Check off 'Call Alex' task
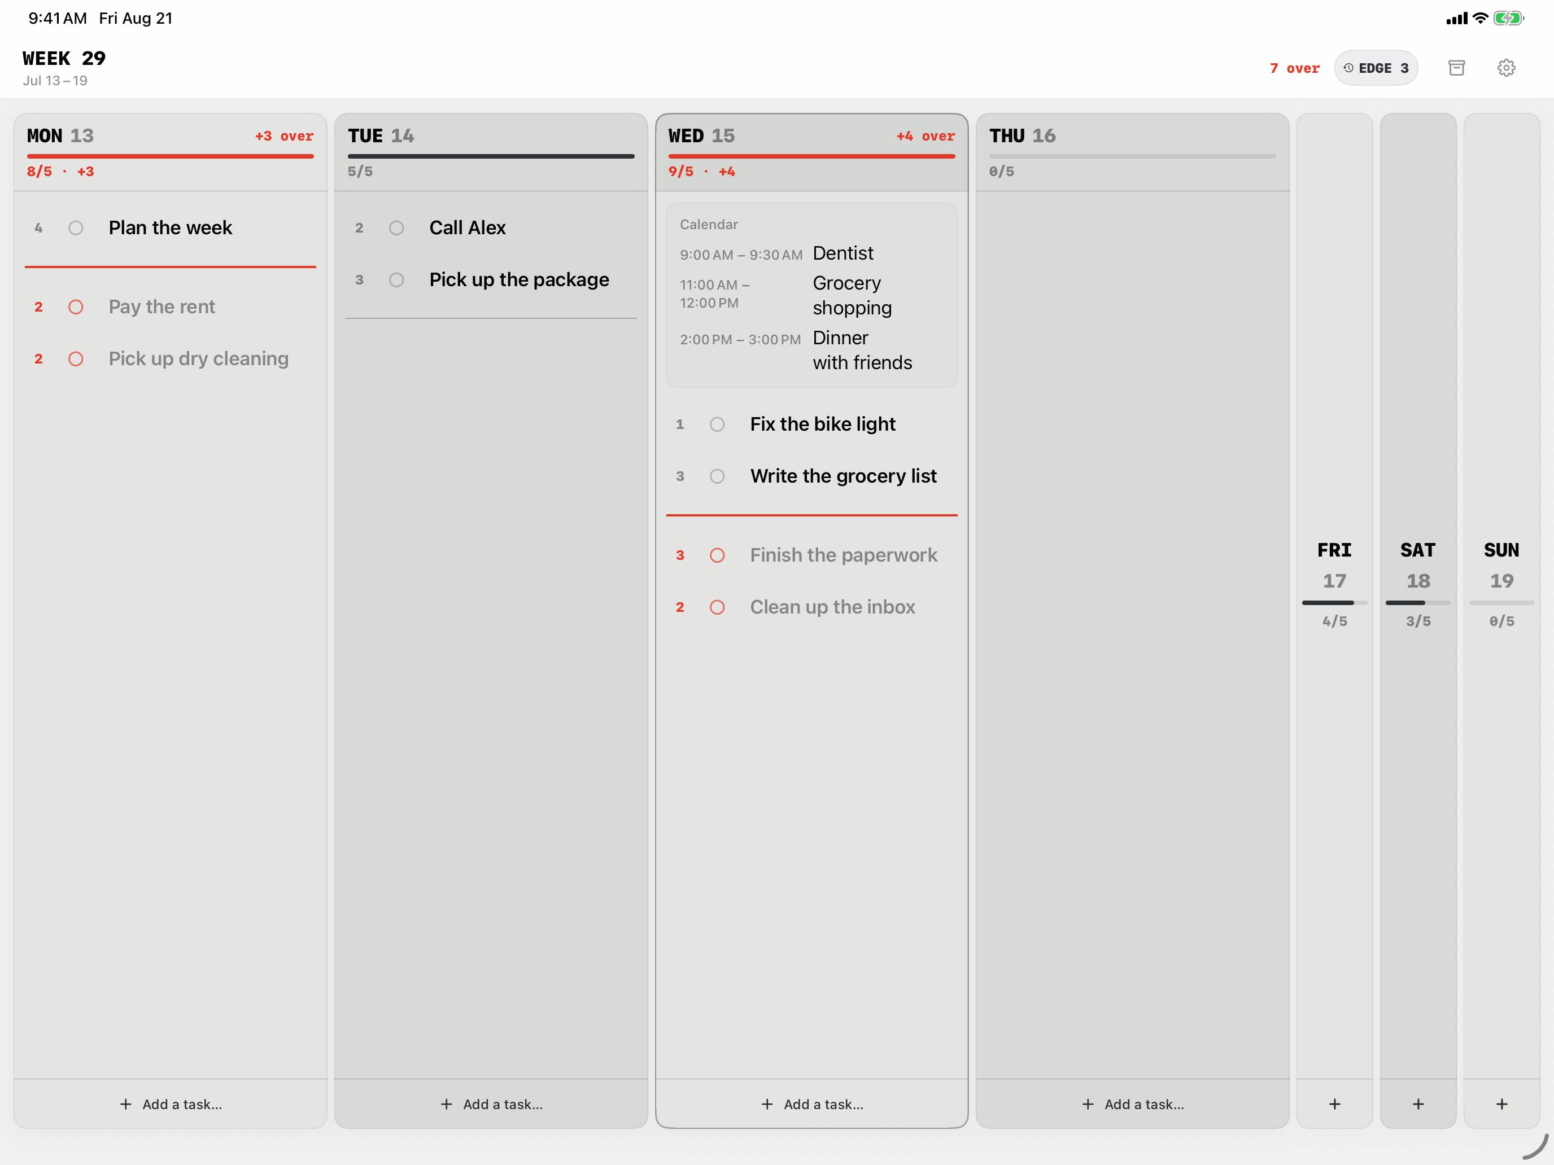Screen dimensions: 1554x1165 click(x=397, y=227)
